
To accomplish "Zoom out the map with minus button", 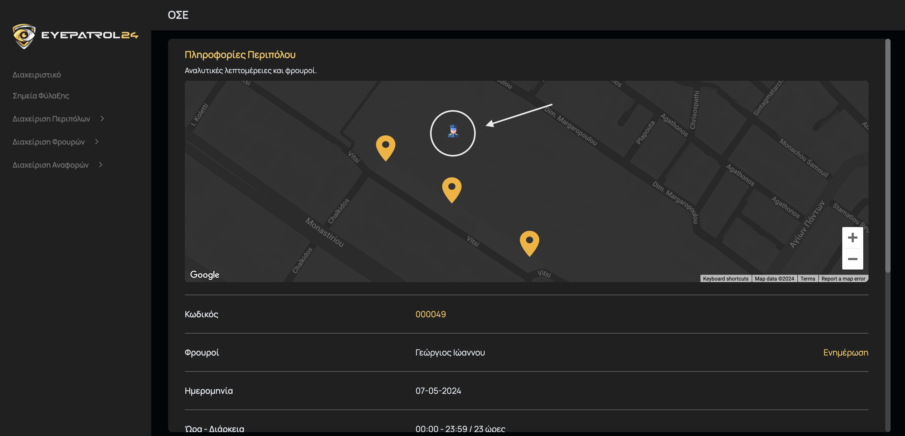I will 852,259.
